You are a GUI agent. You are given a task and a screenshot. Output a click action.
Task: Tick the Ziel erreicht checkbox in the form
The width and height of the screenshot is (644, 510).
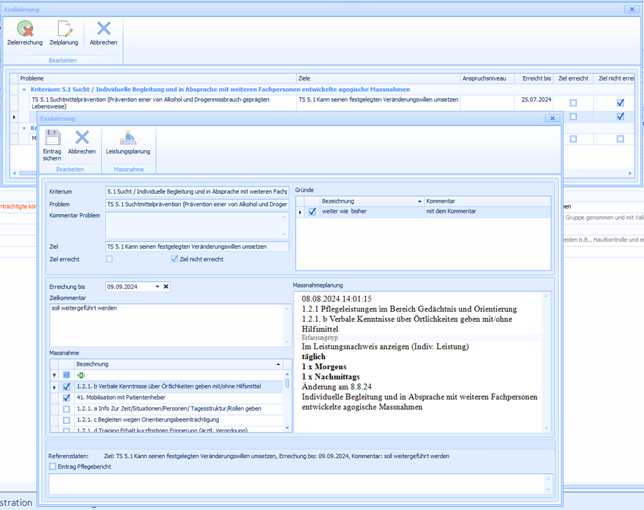pyautogui.click(x=110, y=259)
